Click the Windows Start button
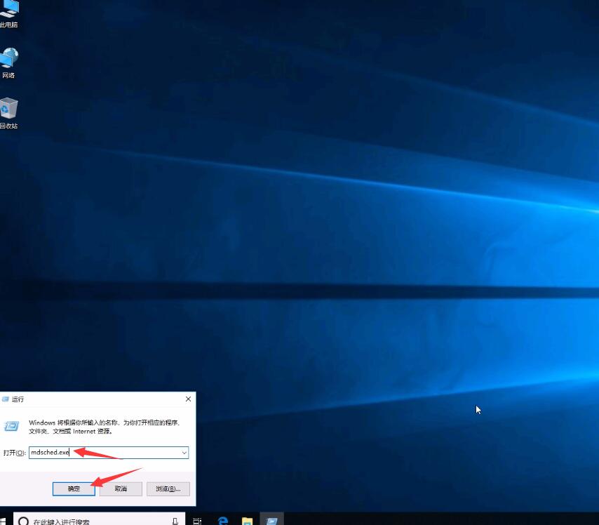The height and width of the screenshot is (525, 599). pyautogui.click(x=3, y=521)
